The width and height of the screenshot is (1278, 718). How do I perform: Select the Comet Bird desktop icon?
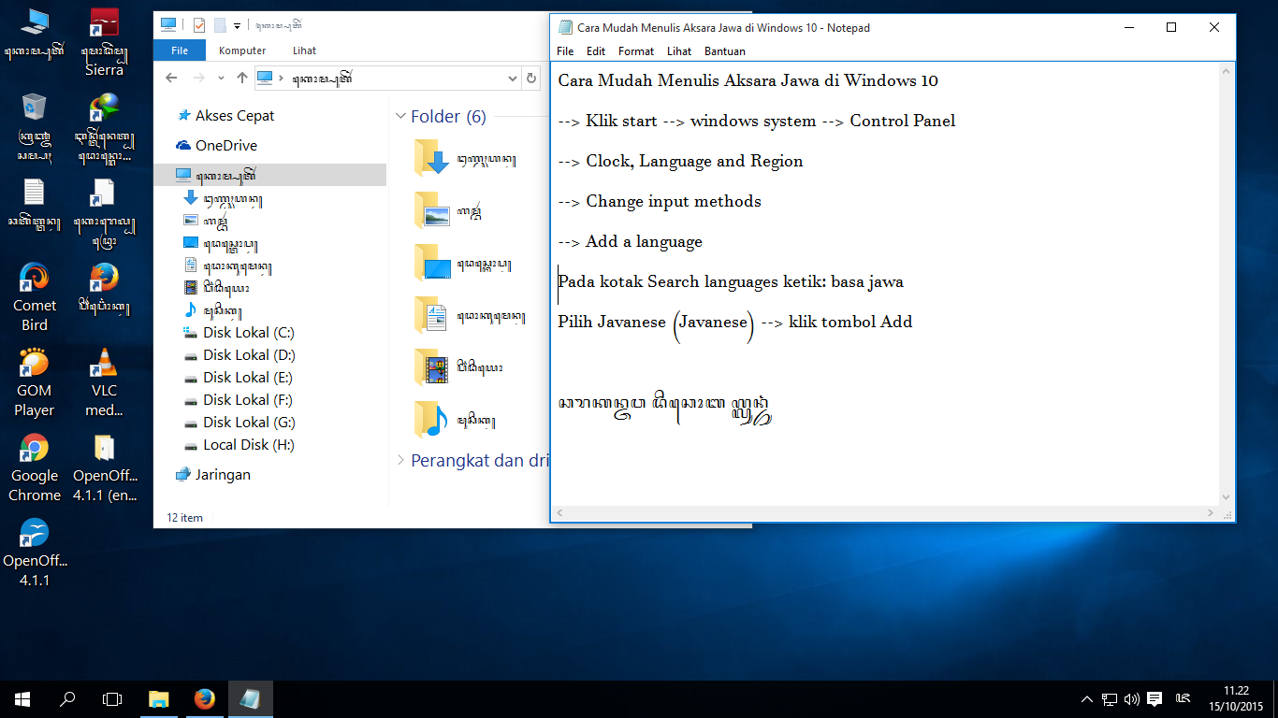(35, 297)
